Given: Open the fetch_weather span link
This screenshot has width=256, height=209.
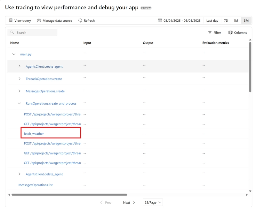Looking at the screenshot, I should pyautogui.click(x=34, y=134).
